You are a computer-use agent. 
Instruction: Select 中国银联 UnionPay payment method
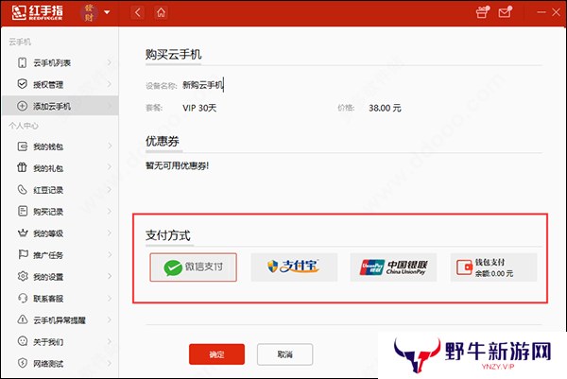pos(393,267)
